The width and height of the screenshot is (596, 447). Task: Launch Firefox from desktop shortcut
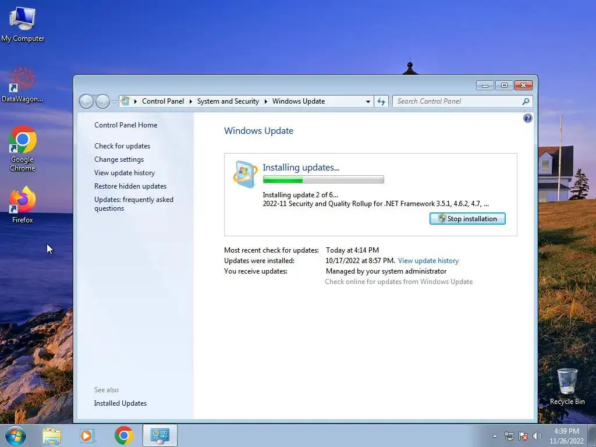pyautogui.click(x=23, y=204)
